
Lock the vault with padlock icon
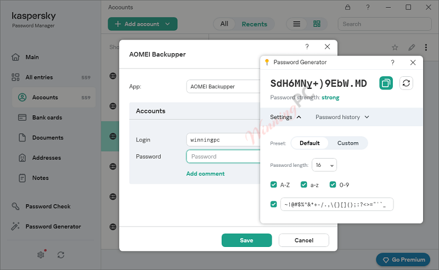click(x=348, y=7)
